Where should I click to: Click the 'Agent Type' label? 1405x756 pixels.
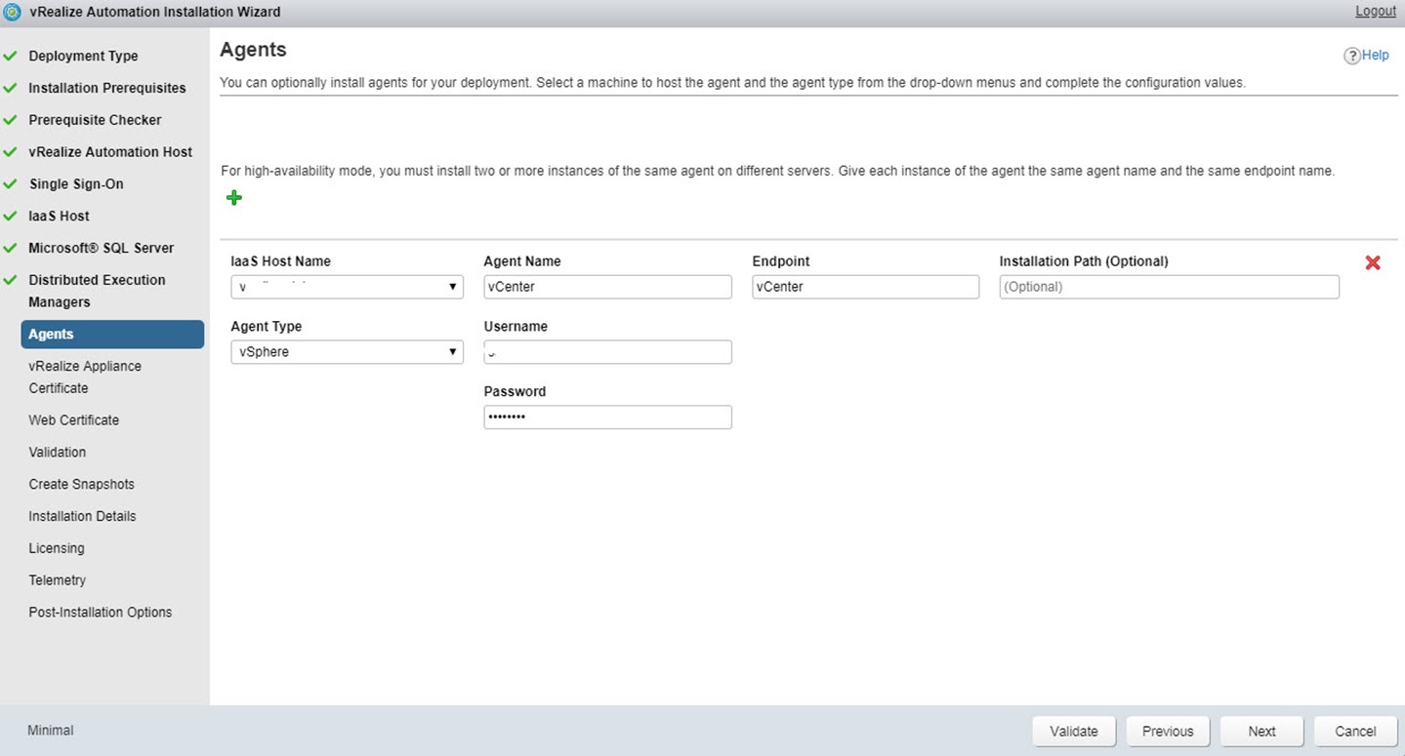coord(267,327)
